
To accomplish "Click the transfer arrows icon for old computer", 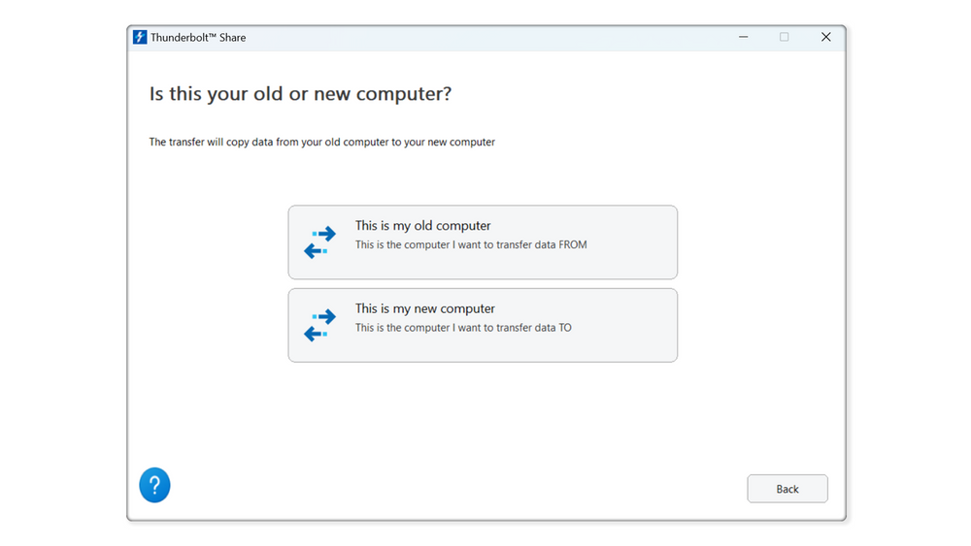I will click(319, 242).
